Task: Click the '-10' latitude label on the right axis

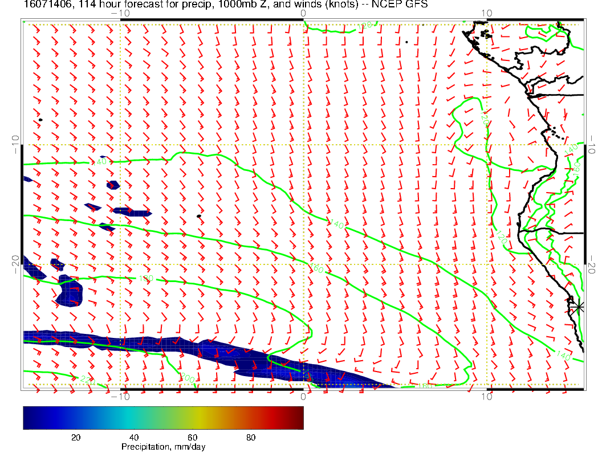Action: click(x=592, y=145)
